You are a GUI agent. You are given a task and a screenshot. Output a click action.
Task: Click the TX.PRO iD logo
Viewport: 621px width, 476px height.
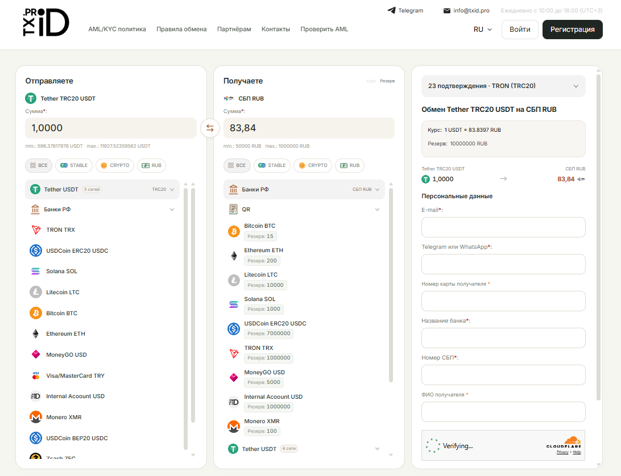[x=46, y=23]
